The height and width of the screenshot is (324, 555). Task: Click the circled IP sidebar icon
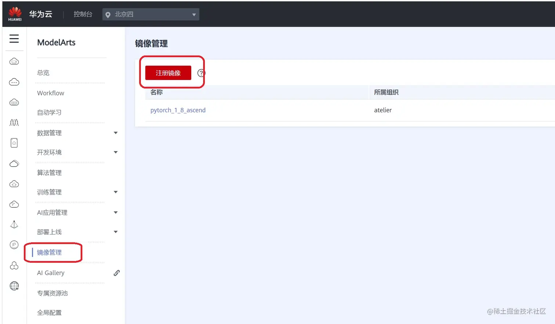coord(14,245)
